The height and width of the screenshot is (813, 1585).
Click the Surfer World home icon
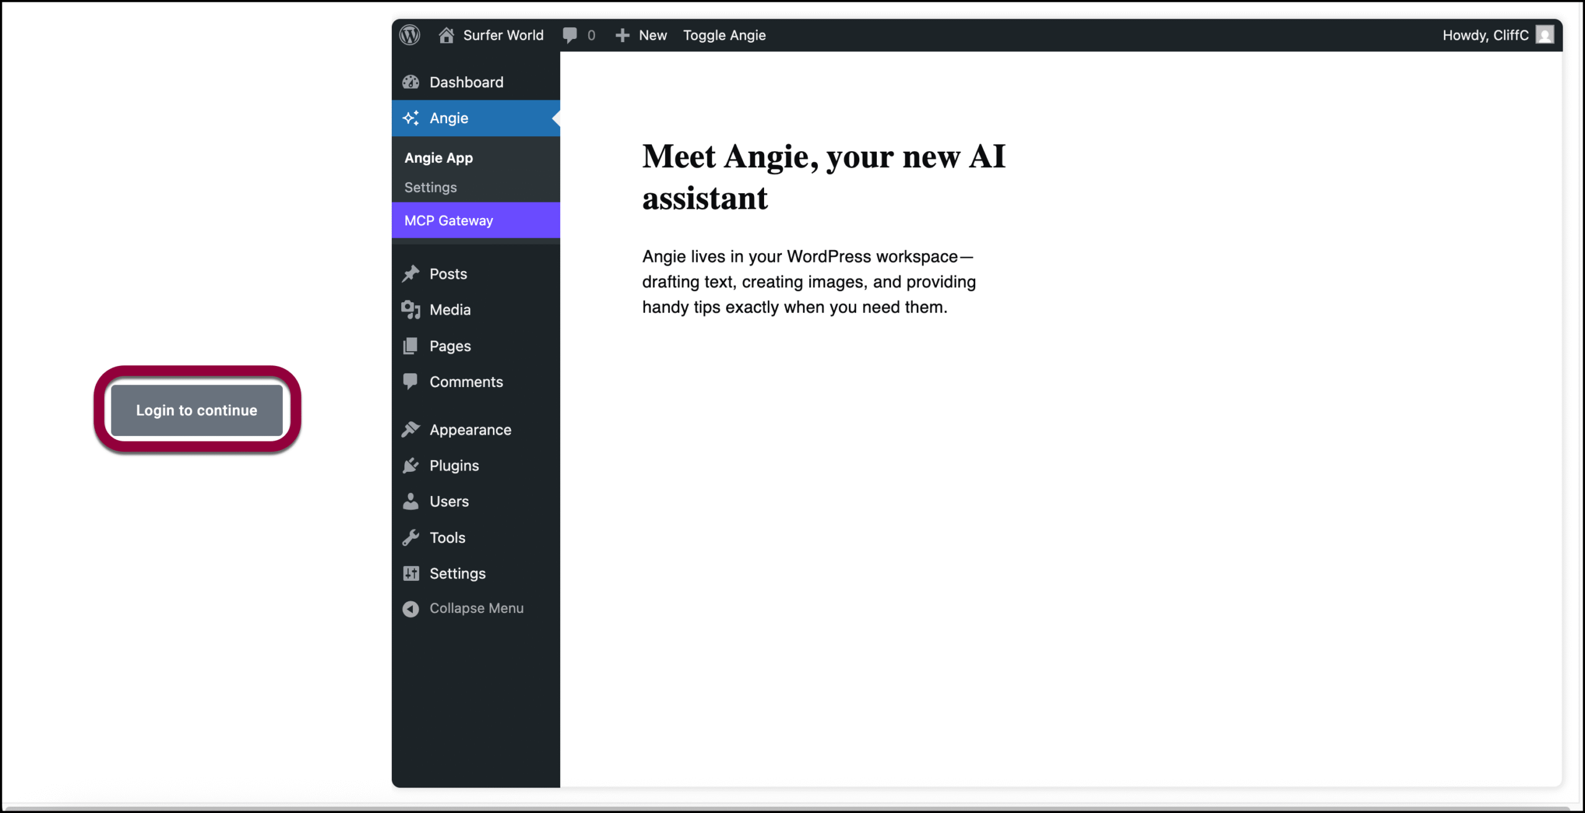446,35
